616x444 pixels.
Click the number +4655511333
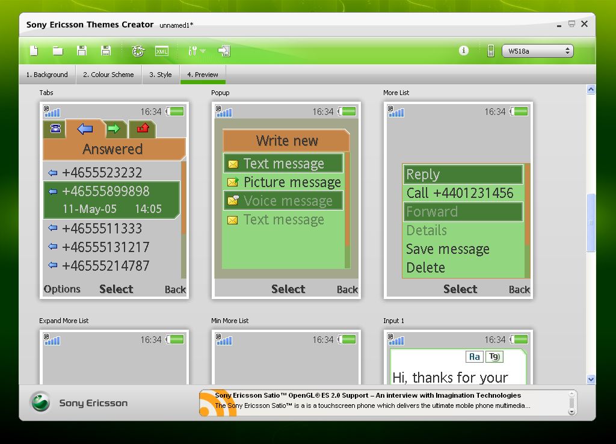[x=102, y=228]
